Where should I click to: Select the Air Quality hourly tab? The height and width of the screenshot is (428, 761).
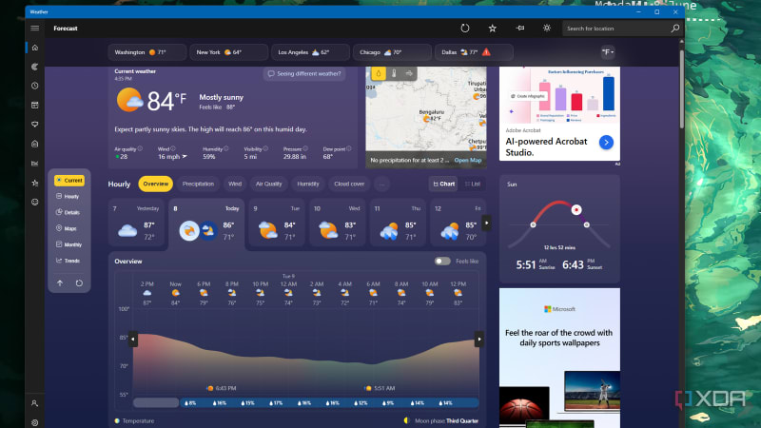pos(269,184)
